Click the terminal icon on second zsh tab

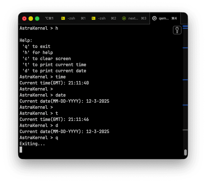[94, 18]
